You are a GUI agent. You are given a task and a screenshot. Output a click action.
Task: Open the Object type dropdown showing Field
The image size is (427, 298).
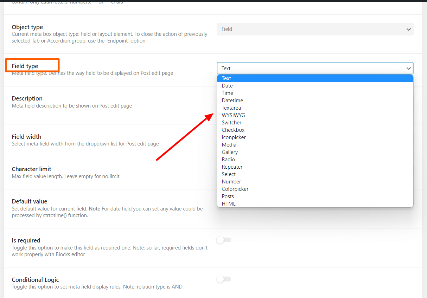[x=315, y=29]
